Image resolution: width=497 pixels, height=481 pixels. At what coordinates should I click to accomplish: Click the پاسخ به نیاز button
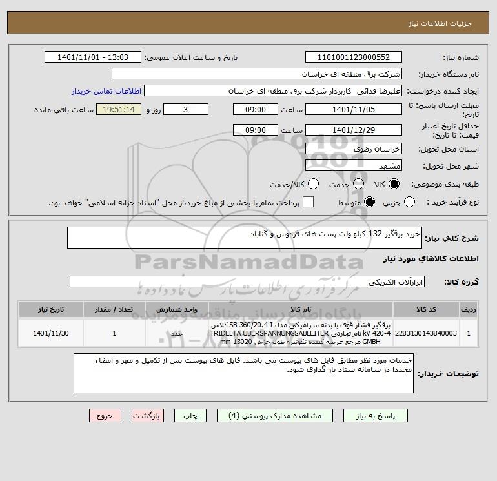[x=376, y=416]
